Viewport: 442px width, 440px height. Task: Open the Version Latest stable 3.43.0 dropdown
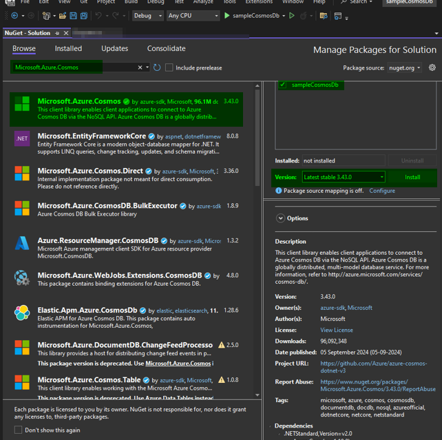[344, 177]
